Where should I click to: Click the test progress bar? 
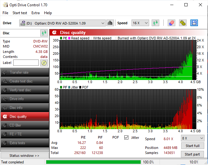(x=93, y=162)
